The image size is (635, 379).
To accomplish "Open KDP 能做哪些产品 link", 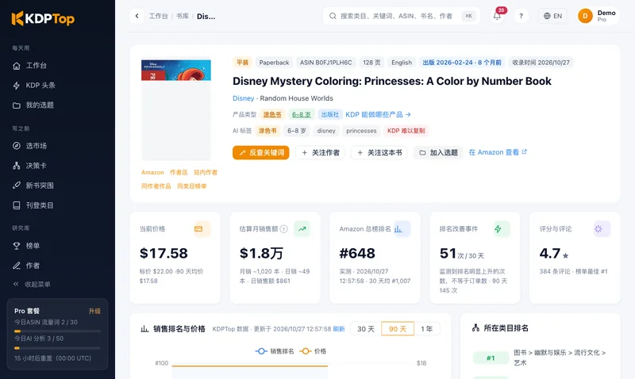I will (379, 114).
